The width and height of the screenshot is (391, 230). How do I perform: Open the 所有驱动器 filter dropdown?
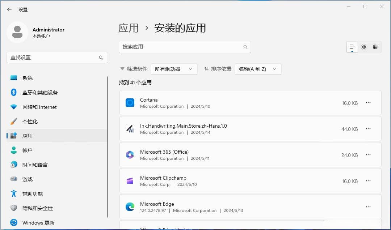pos(174,69)
